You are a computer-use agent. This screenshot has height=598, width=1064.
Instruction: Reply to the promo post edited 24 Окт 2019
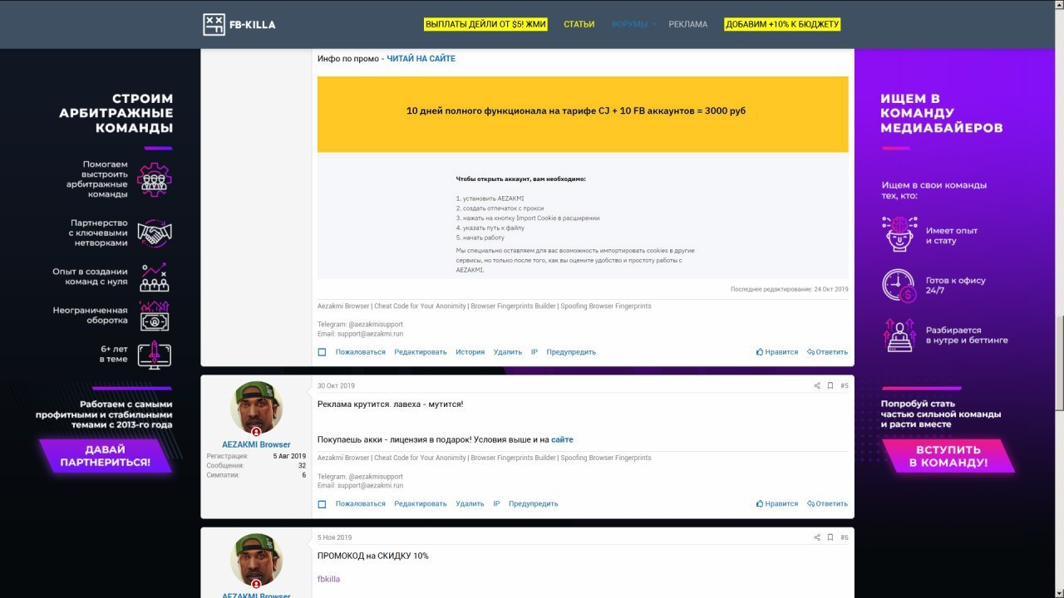point(827,352)
